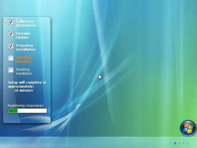Click the Dynamic Update checkbox
The height and width of the screenshot is (148, 197).
point(11,34)
